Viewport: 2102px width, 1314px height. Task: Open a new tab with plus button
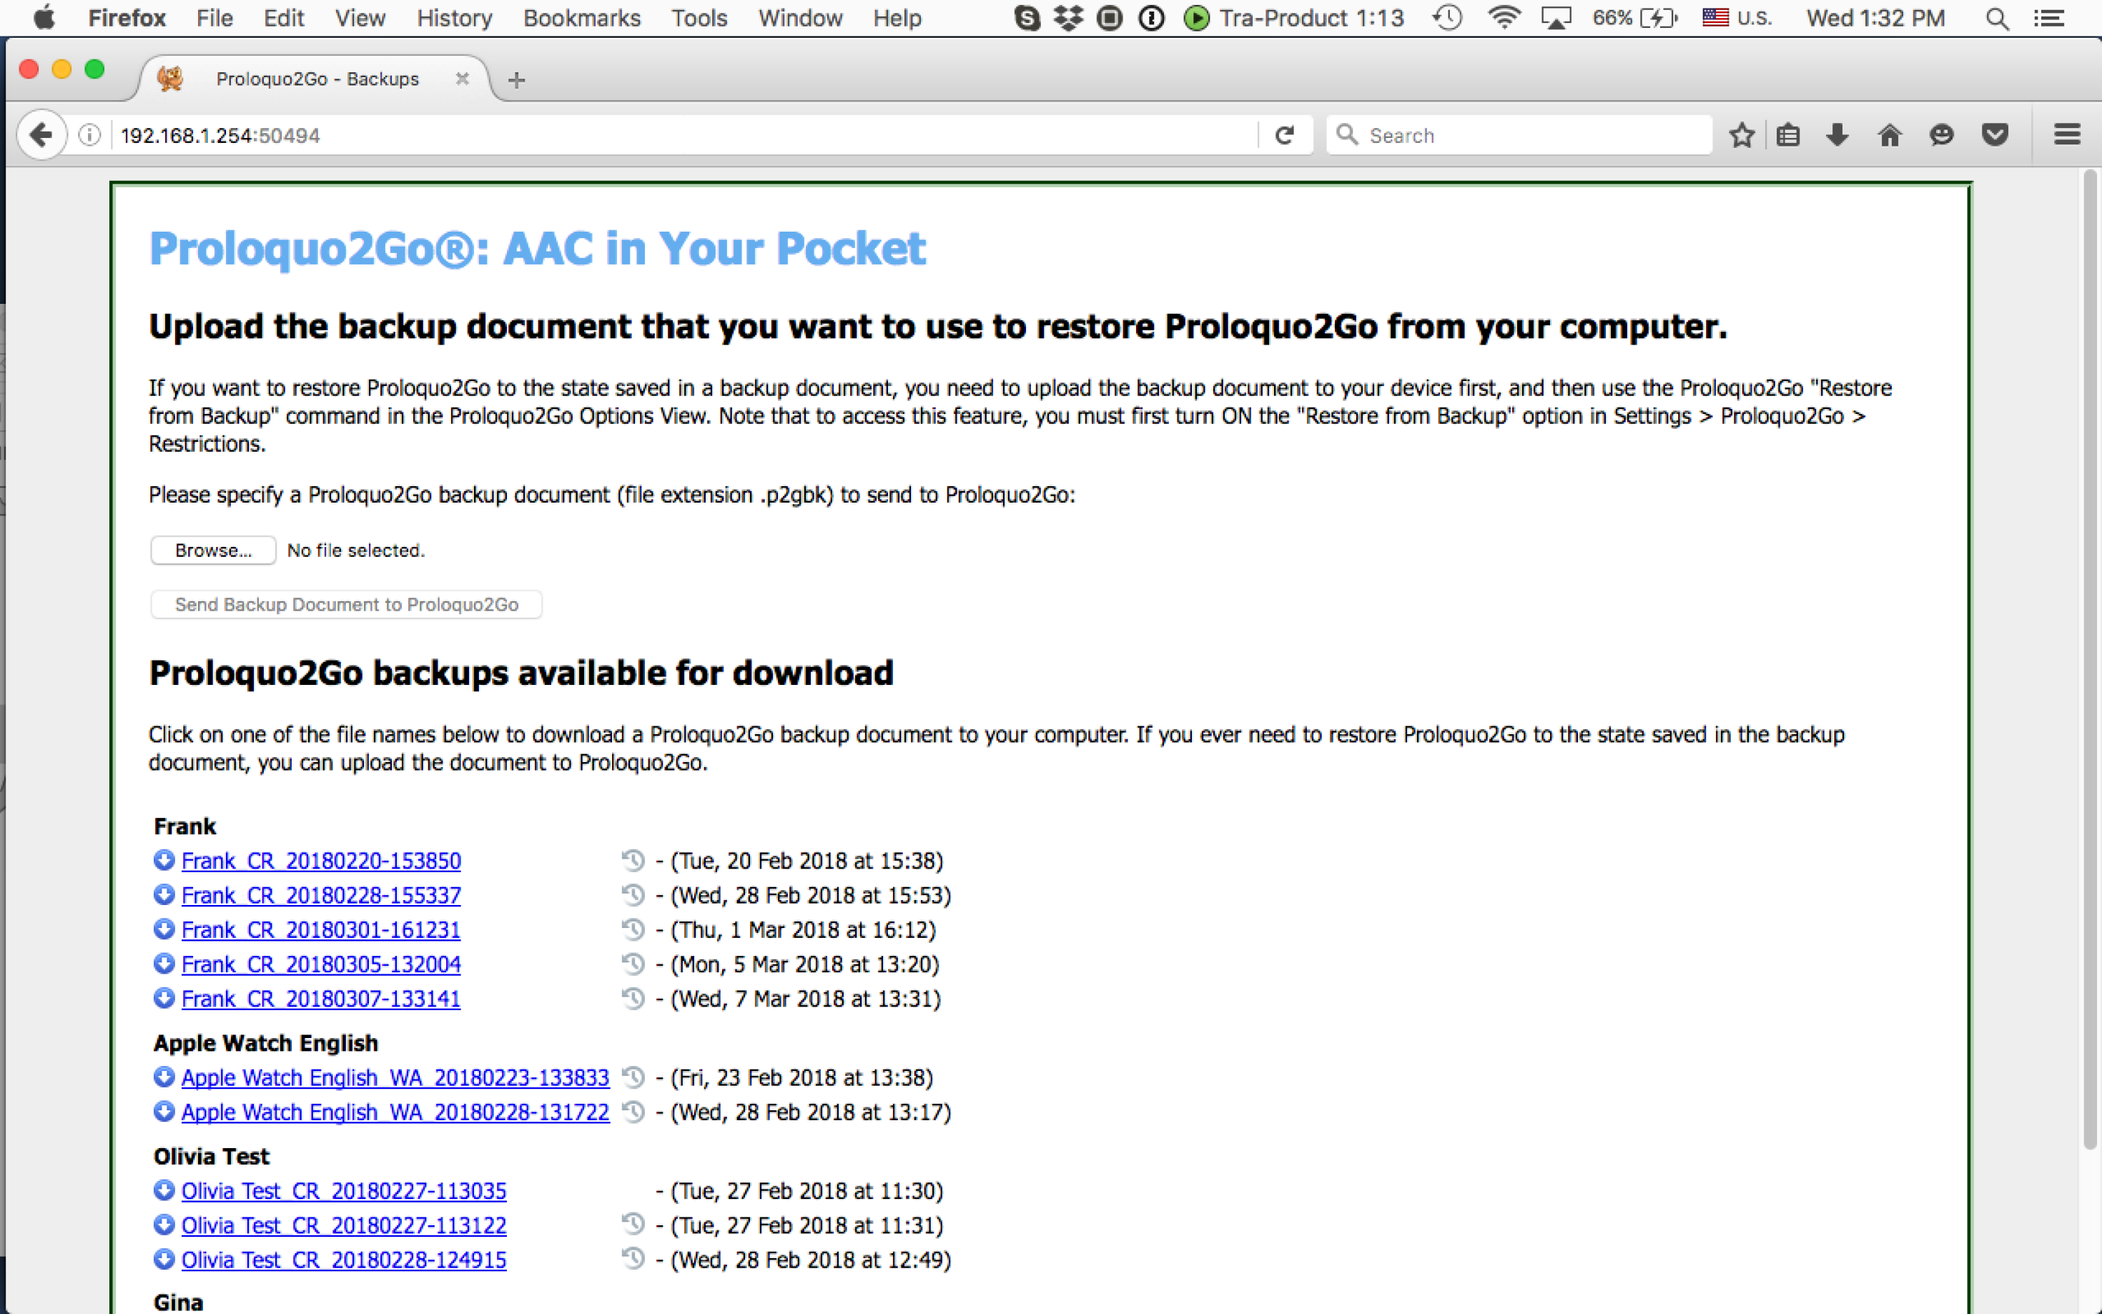[x=516, y=80]
